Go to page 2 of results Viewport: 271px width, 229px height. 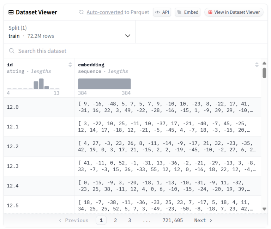pyautogui.click(x=115, y=220)
